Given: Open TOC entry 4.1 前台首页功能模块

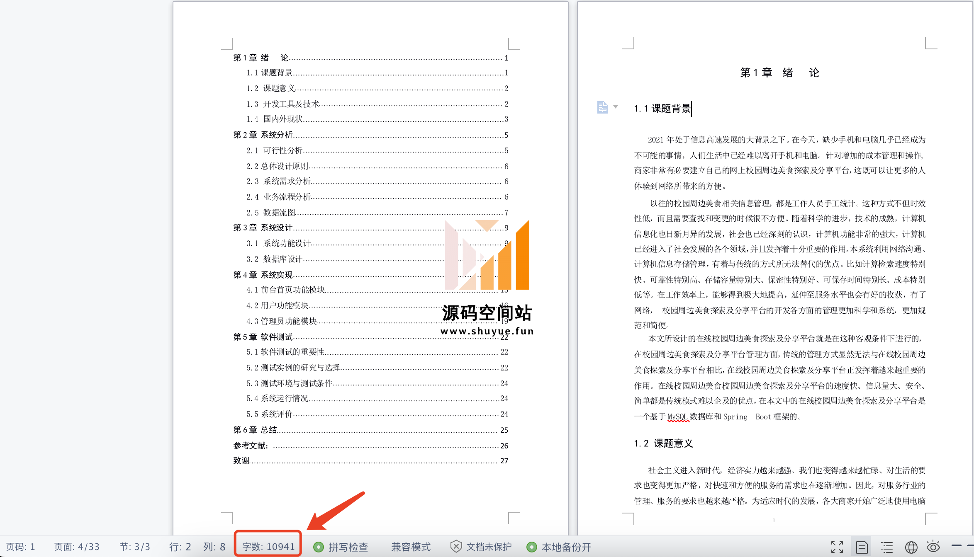Looking at the screenshot, I should [x=377, y=290].
